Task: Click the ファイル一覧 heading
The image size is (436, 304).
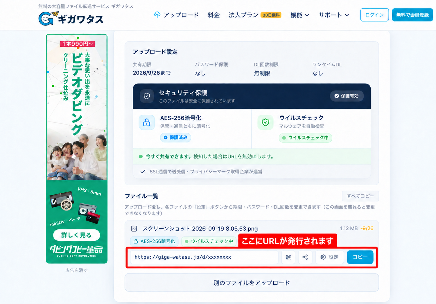Action: click(x=141, y=196)
